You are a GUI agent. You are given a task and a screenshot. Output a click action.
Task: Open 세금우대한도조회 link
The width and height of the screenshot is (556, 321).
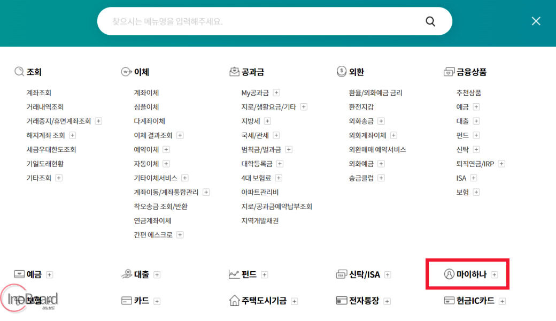point(51,149)
